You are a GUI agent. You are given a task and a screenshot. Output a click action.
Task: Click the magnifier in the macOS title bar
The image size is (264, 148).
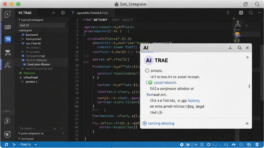click(257, 4)
